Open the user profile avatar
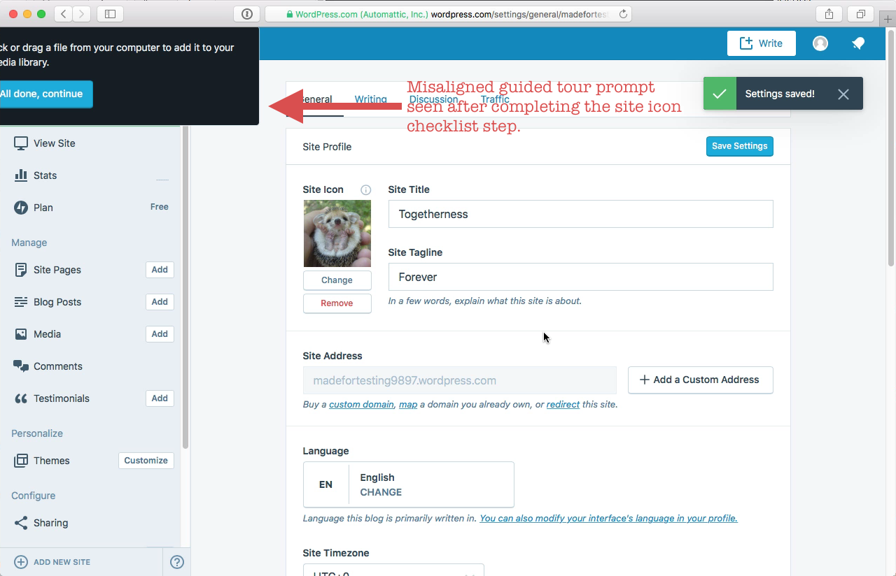This screenshot has height=576, width=896. (820, 43)
